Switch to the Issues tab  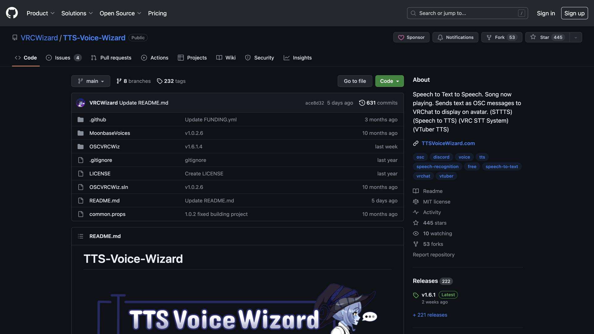63,58
